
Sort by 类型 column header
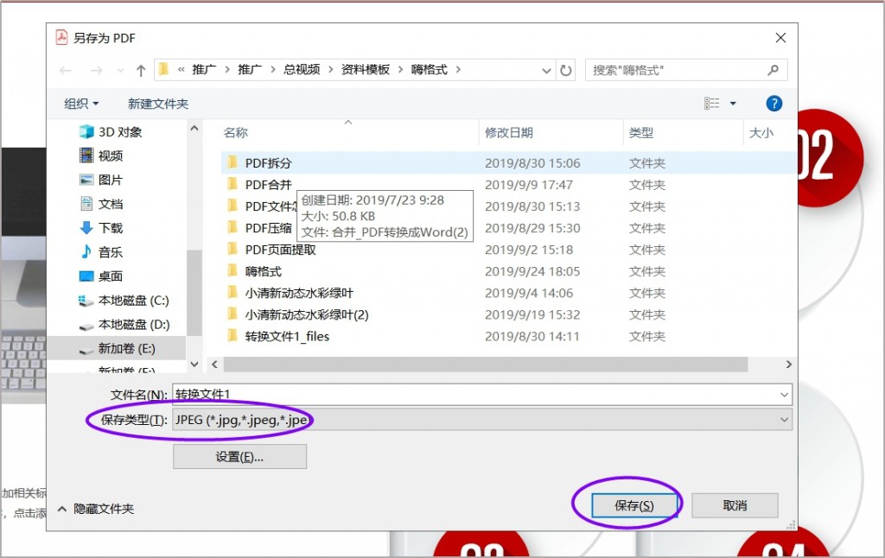pyautogui.click(x=640, y=132)
